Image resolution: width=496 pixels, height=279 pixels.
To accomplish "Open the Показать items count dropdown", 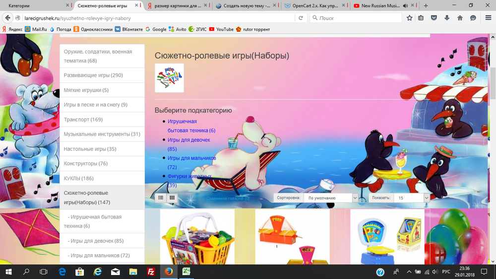I will [412, 198].
